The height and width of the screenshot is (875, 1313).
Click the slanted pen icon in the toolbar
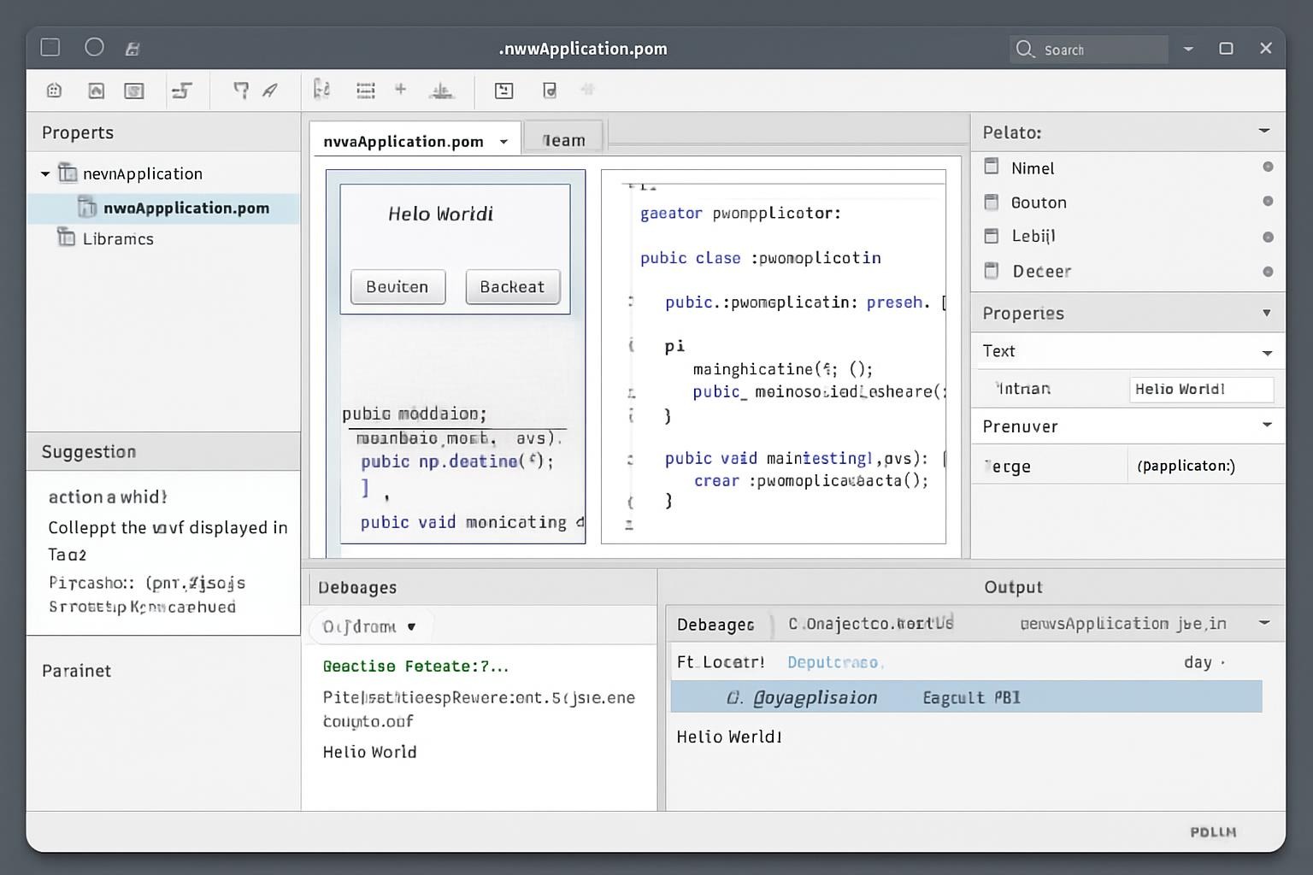pos(270,91)
